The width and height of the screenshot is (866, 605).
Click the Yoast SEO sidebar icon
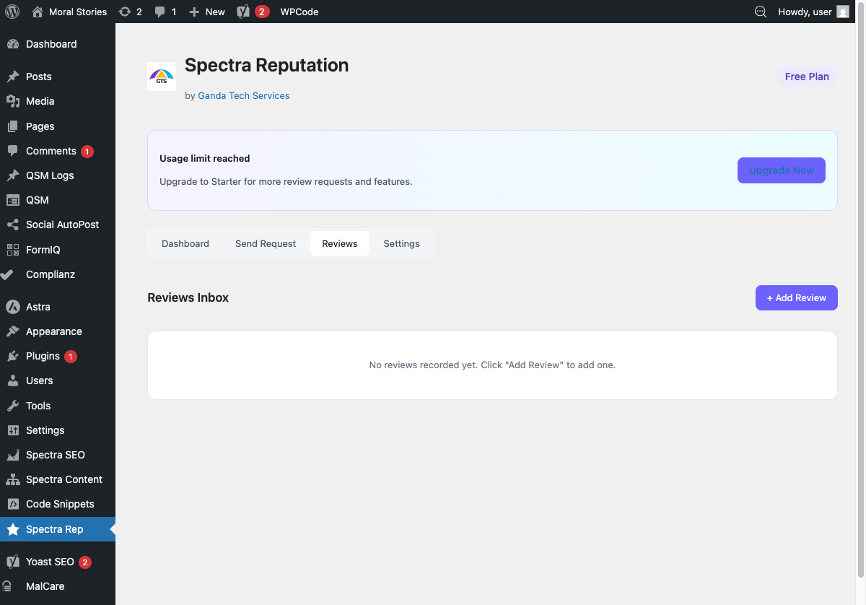click(x=13, y=562)
